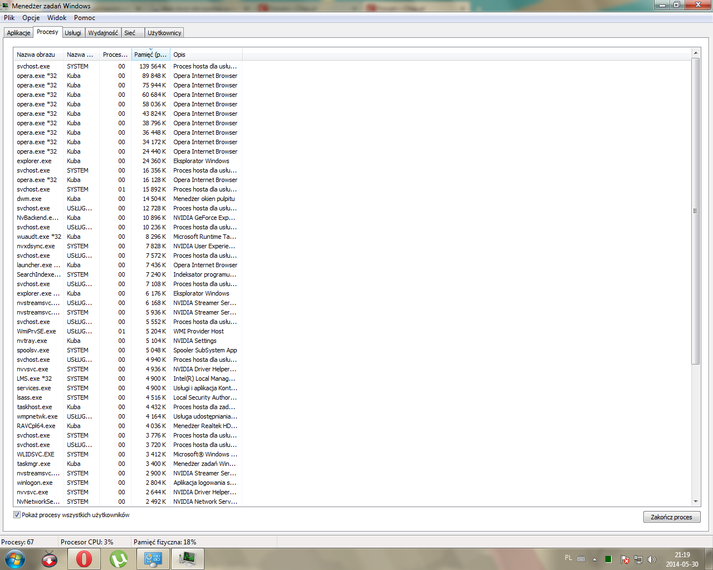Select the services.exe process
The height and width of the screenshot is (570, 713).
coord(128,388)
